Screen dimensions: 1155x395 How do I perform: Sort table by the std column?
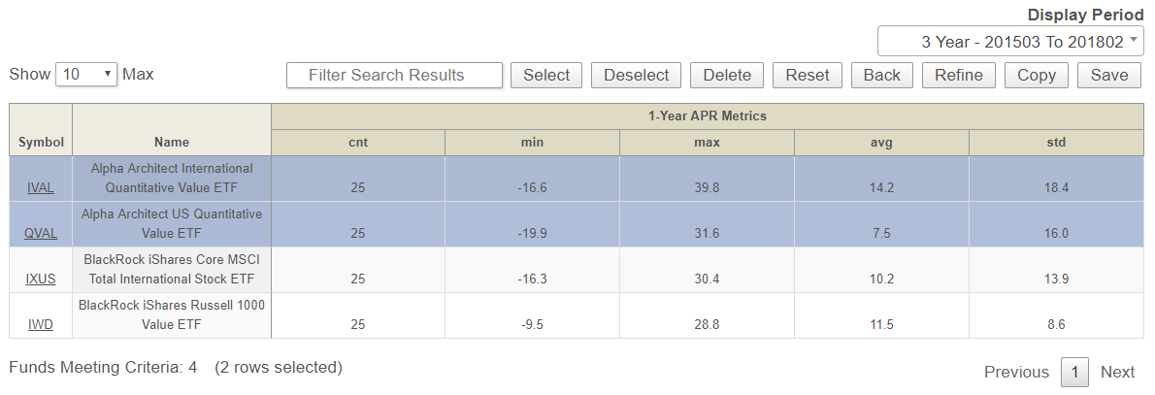(1056, 143)
